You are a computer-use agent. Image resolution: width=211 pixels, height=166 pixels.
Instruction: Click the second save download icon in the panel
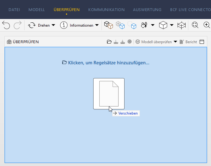click(x=123, y=42)
